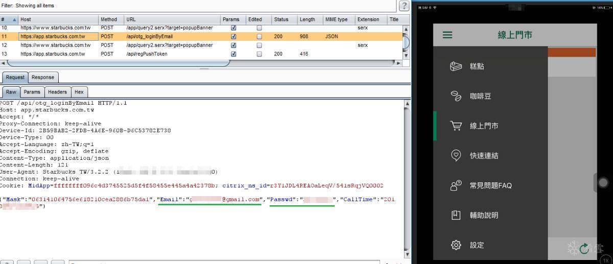The width and height of the screenshot is (613, 264).
Task: Select the Hex view tab
Action: coord(79,92)
